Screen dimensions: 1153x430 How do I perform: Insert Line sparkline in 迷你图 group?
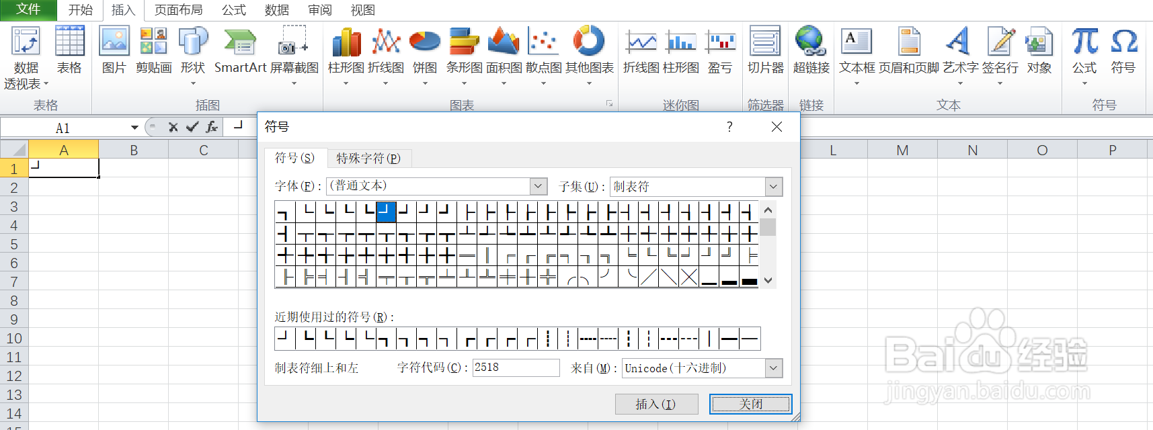point(641,51)
